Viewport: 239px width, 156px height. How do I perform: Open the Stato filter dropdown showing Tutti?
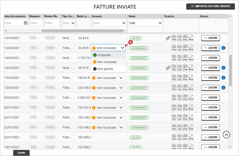pyautogui.click(x=145, y=23)
